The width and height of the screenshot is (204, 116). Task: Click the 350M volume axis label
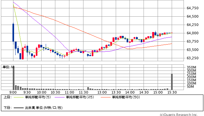point(192,67)
